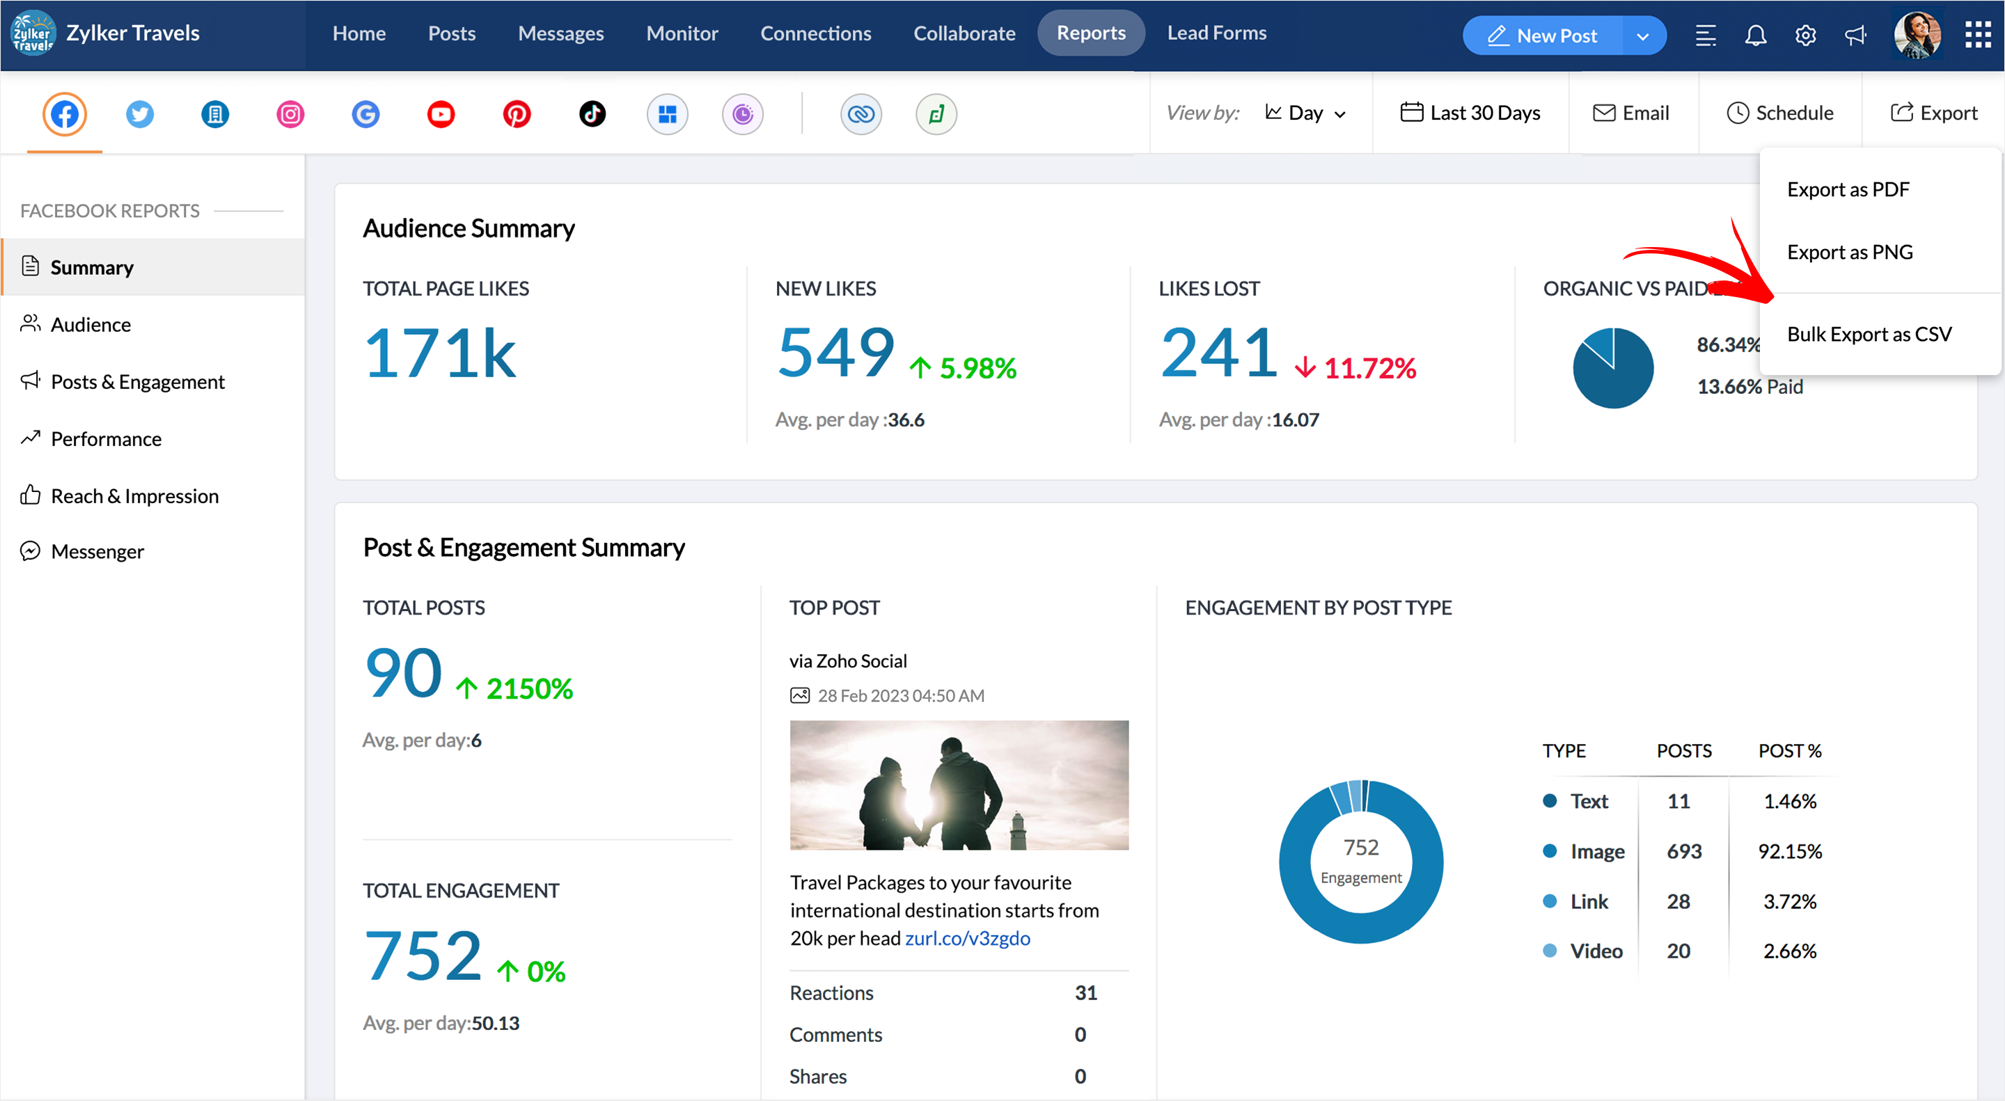Open the settings gear icon
Viewport: 2005px width, 1101px height.
(1805, 35)
